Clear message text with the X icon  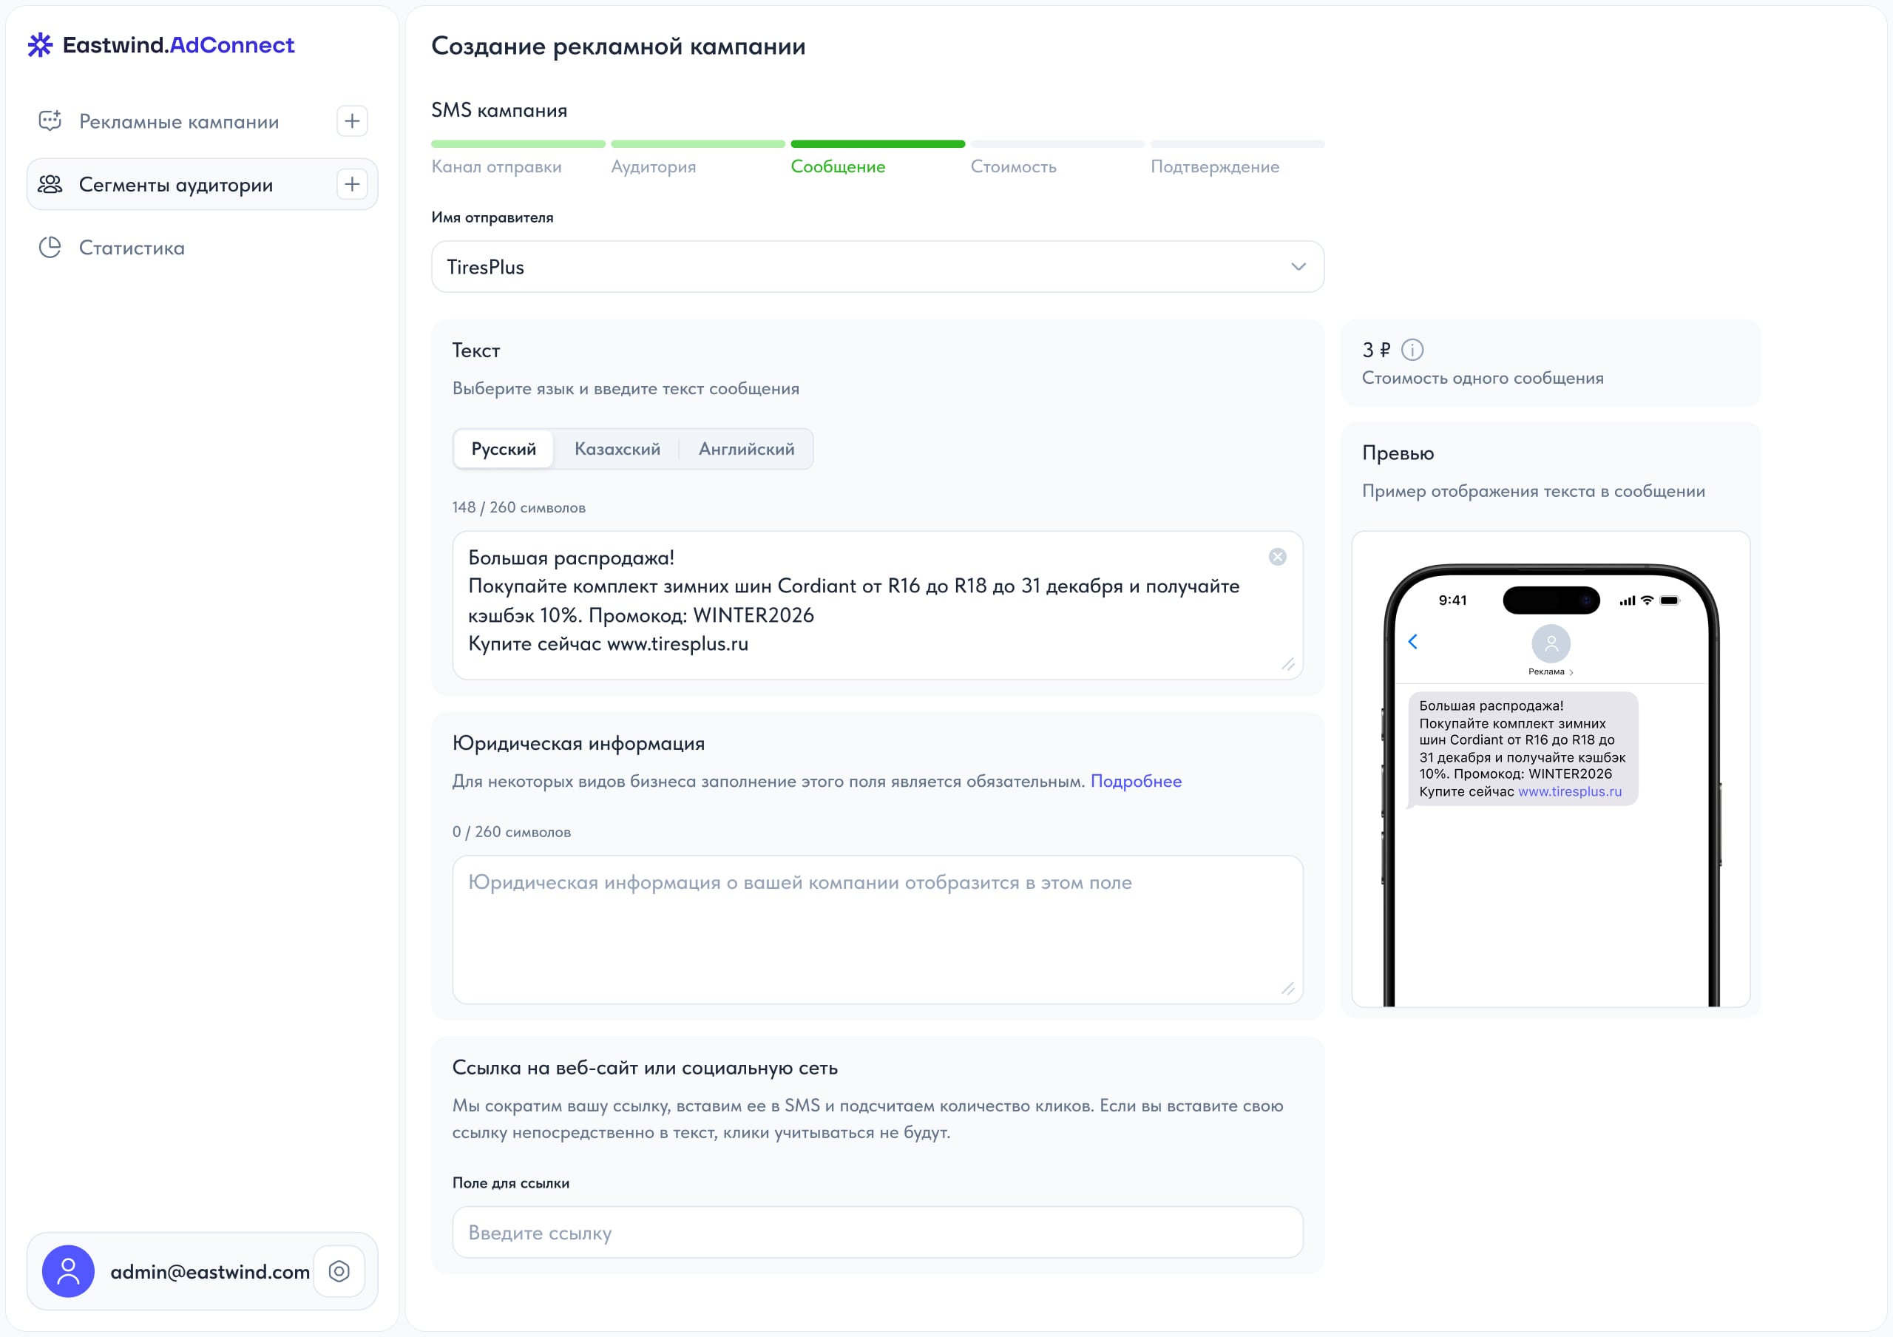point(1277,558)
